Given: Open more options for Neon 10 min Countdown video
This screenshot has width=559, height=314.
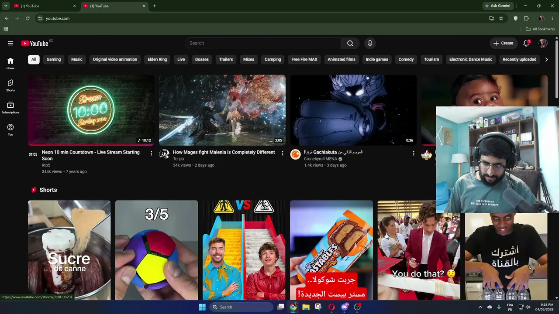Looking at the screenshot, I should (152, 153).
